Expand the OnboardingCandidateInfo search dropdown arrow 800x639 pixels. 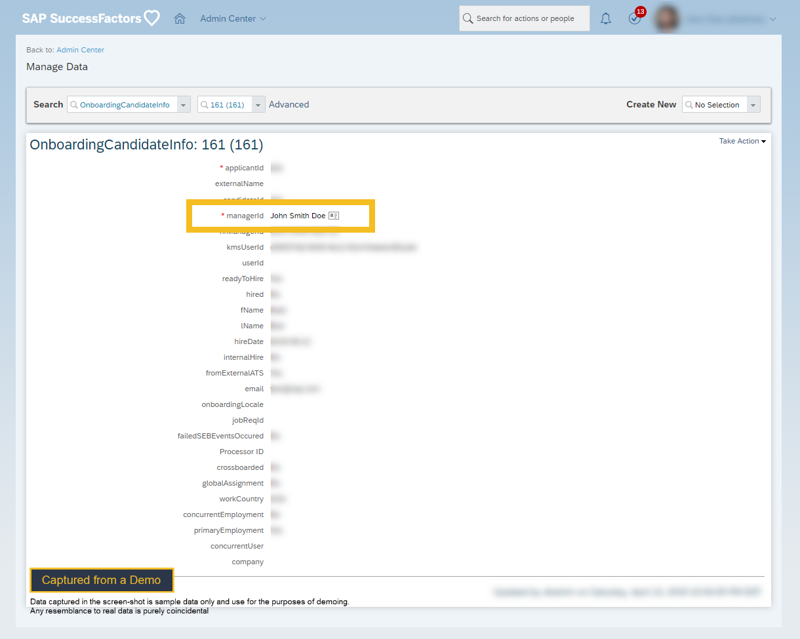184,105
